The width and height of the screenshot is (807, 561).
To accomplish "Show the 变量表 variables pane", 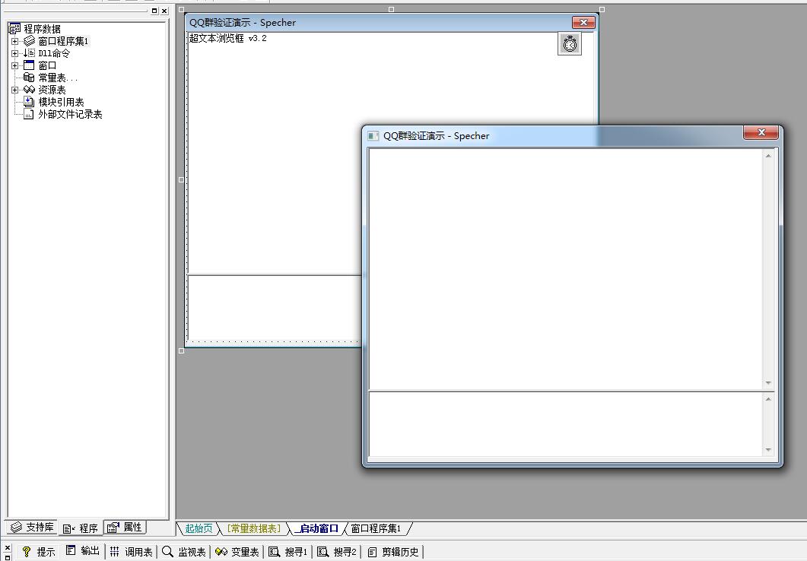I will click(237, 552).
